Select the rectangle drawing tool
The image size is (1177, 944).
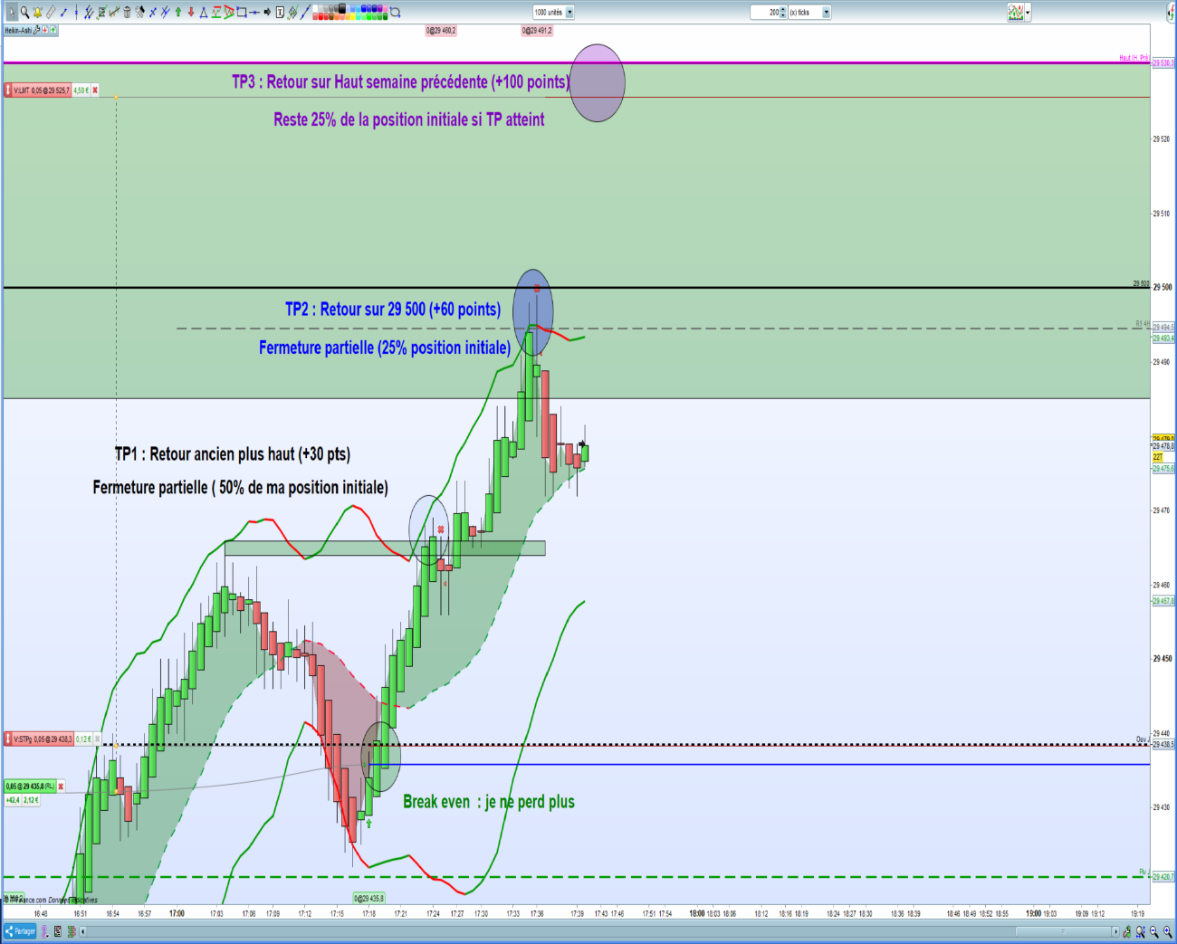click(242, 13)
